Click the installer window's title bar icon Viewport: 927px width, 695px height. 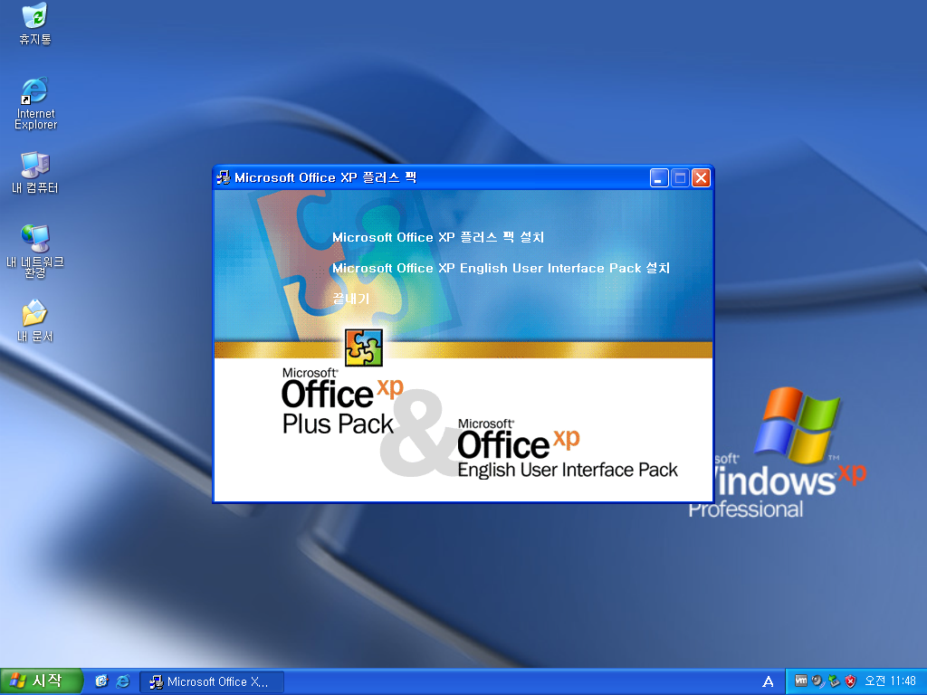[x=221, y=177]
